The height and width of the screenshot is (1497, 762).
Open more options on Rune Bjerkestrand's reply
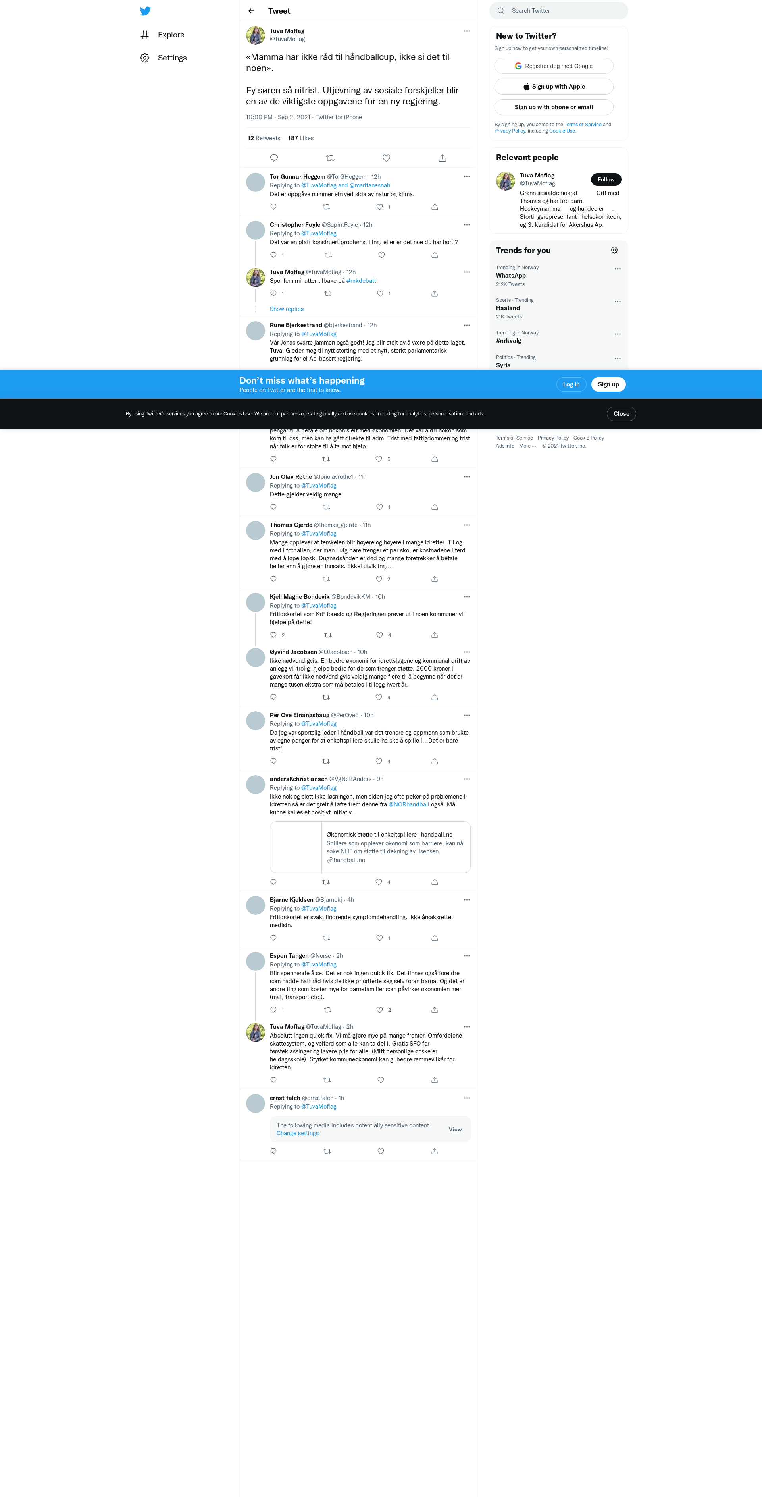click(466, 325)
